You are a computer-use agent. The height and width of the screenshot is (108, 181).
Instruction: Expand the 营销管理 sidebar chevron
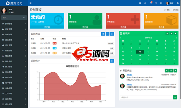[x=25, y=56]
